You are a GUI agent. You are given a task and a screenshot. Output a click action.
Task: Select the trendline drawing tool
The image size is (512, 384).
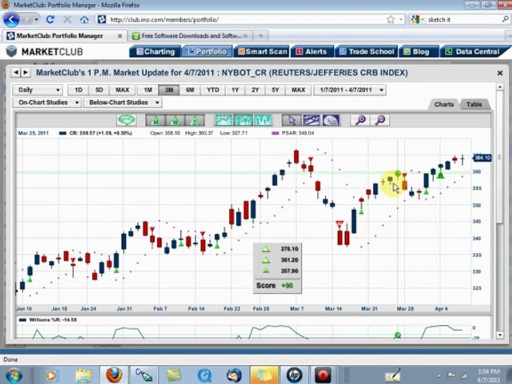click(x=311, y=120)
